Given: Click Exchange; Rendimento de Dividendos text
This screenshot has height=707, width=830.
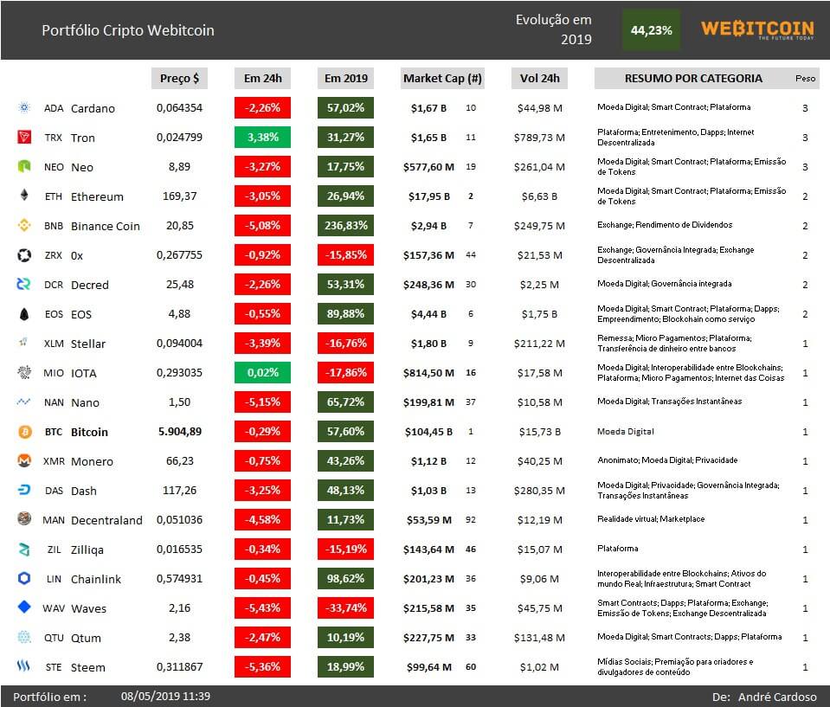Looking at the screenshot, I should coord(665,225).
